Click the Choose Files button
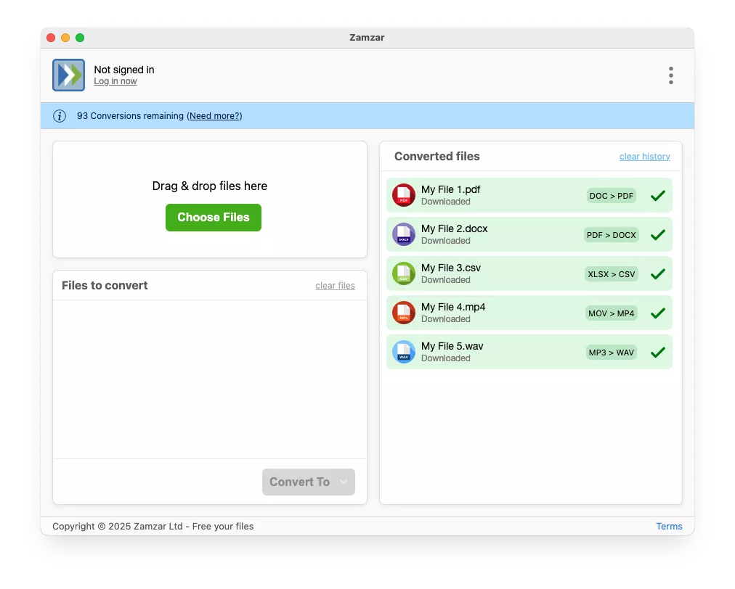This screenshot has height=589, width=735. [x=214, y=217]
